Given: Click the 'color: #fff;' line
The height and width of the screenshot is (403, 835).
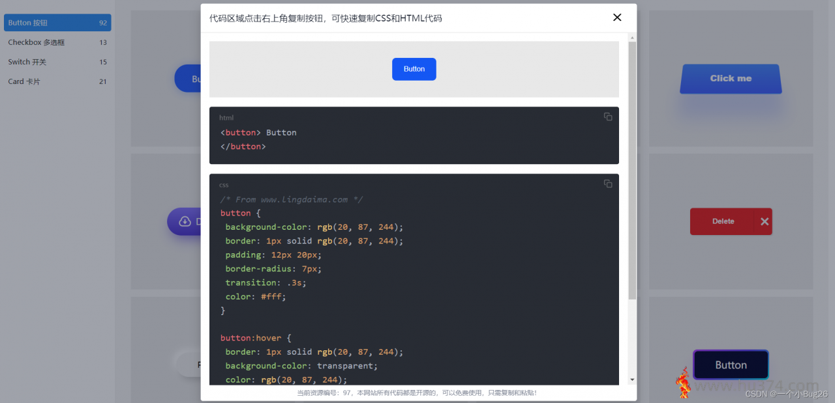Looking at the screenshot, I should pyautogui.click(x=256, y=296).
